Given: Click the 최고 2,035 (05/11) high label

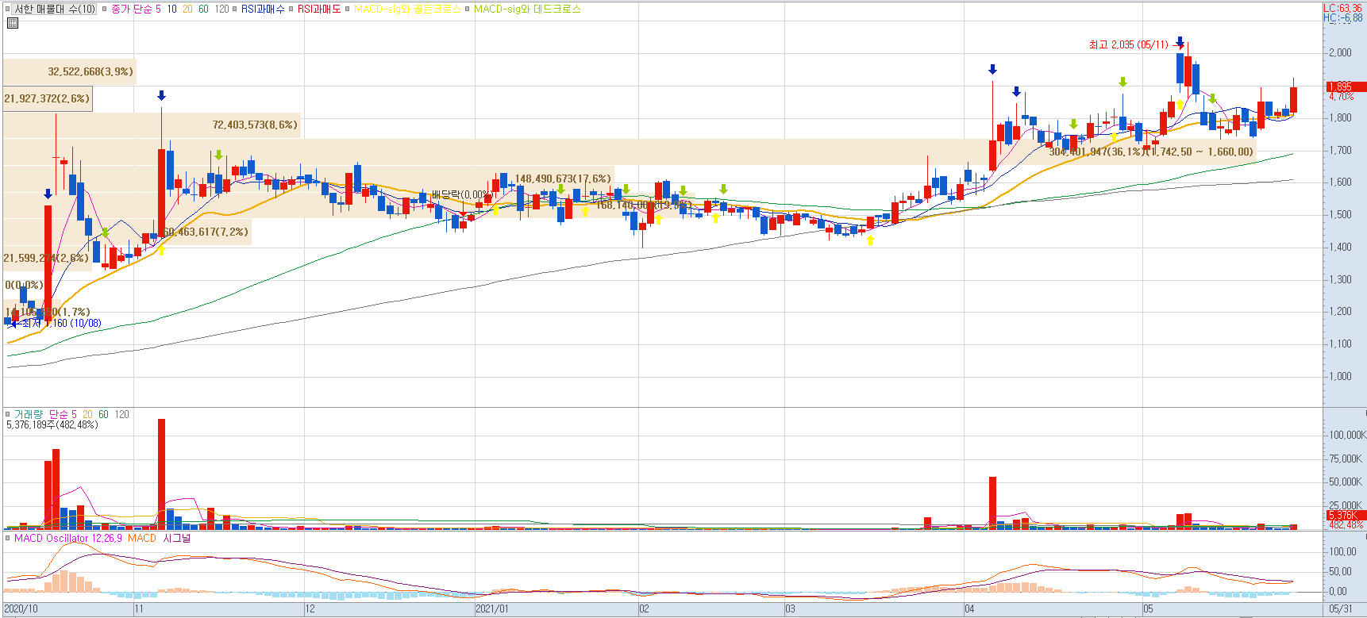Looking at the screenshot, I should click(1128, 44).
